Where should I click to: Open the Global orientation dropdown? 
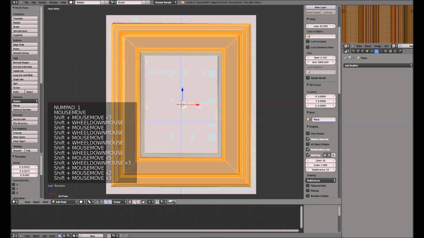(x=120, y=202)
